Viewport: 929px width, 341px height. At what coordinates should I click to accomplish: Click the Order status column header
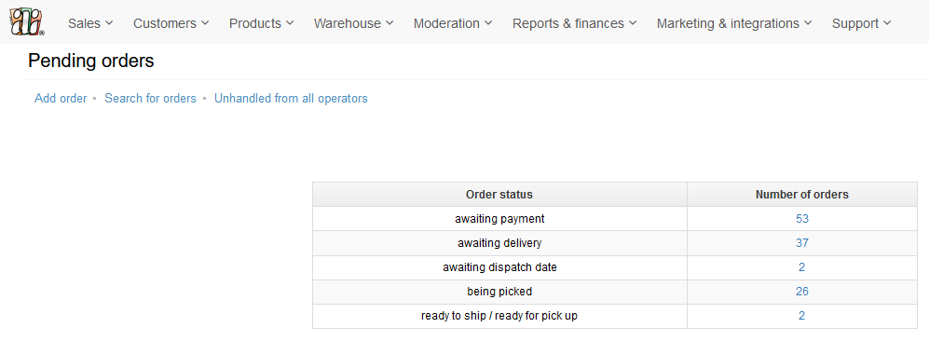click(499, 194)
